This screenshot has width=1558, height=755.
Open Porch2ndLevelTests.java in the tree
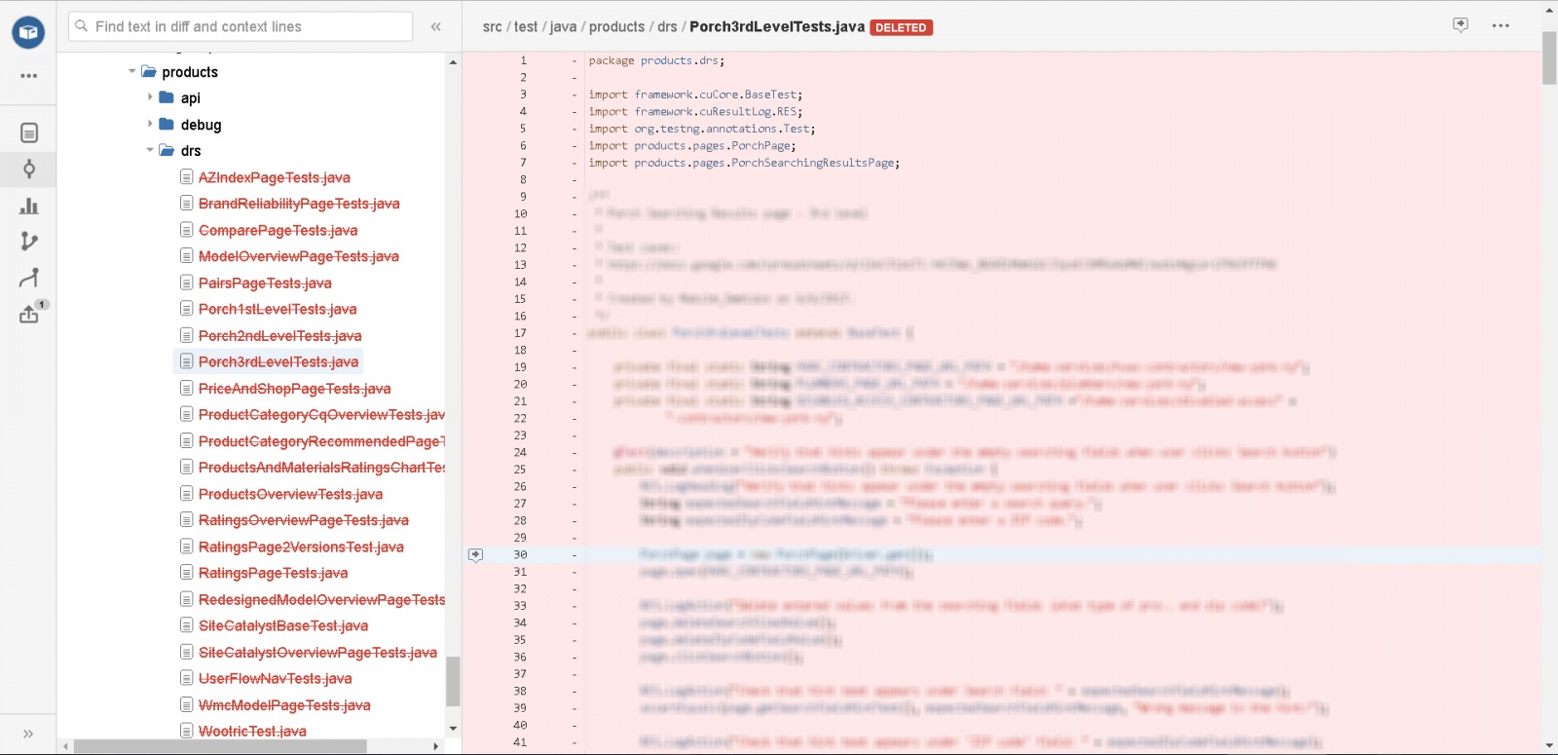coord(279,336)
